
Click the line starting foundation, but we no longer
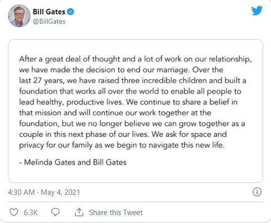point(132,124)
